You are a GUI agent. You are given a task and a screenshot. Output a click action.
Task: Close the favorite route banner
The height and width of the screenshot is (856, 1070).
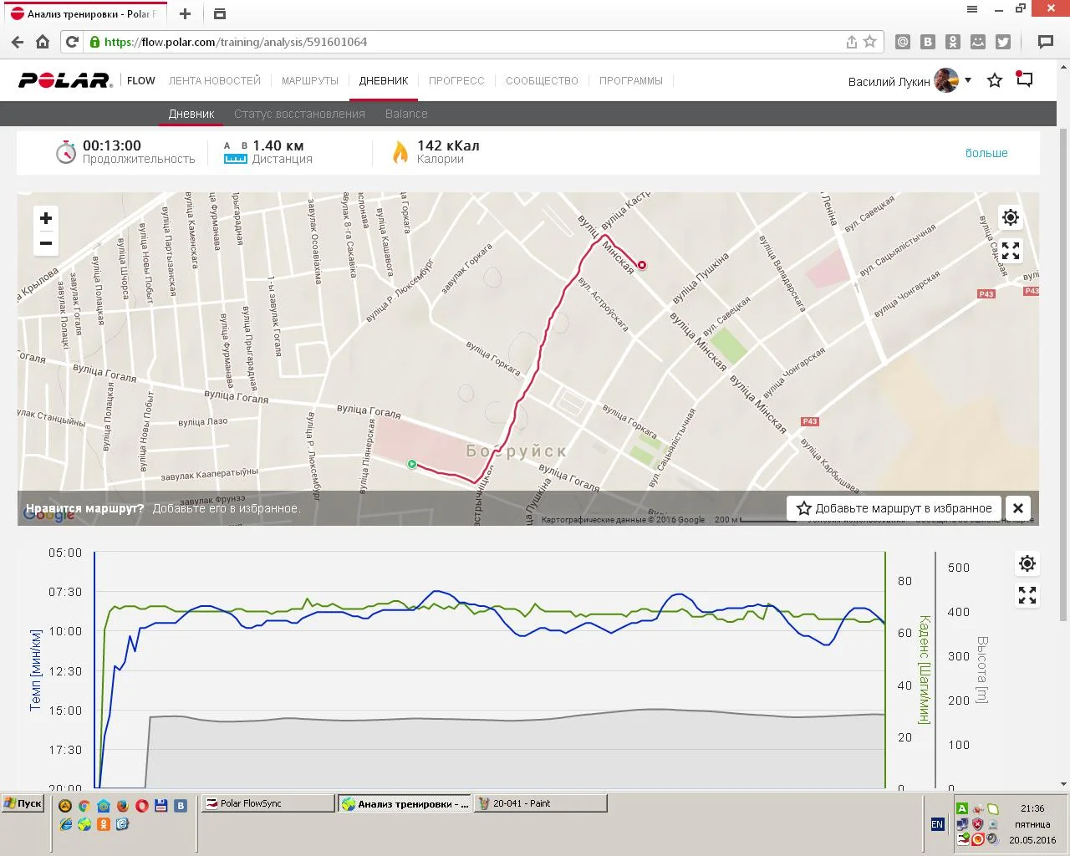tap(1018, 508)
